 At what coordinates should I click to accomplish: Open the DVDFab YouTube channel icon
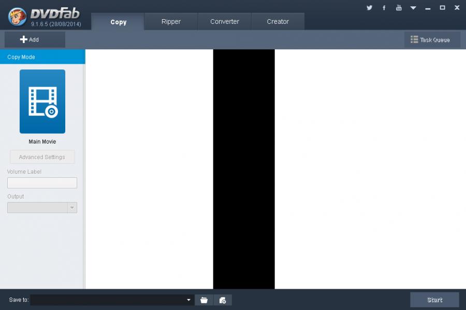coord(399,8)
